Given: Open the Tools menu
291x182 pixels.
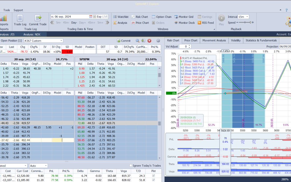Looking at the screenshot, I should pos(6,10).
